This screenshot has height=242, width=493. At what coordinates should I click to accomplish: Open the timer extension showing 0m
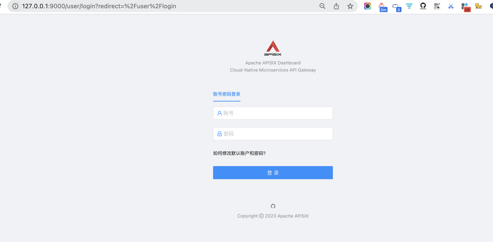click(x=382, y=7)
